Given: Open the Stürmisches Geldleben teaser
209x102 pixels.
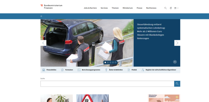Looking at the screenshot, I should point(164,98).
